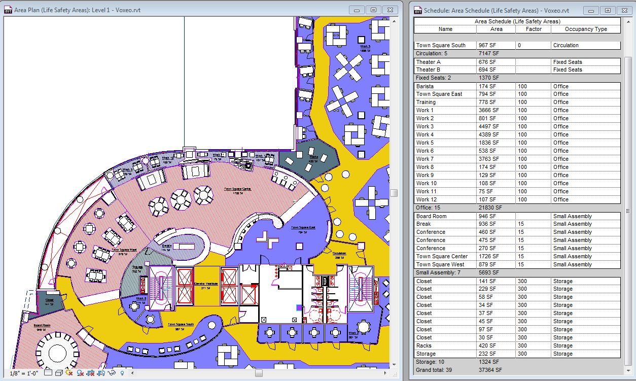Open Temporary Hide/Isolate glasses icon
This screenshot has width=636, height=381.
point(112,373)
